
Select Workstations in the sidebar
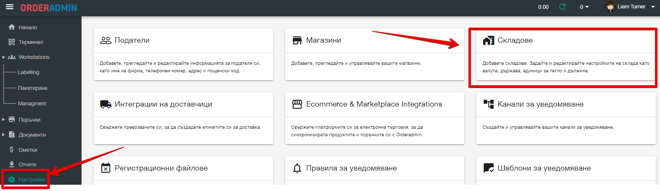[34, 57]
